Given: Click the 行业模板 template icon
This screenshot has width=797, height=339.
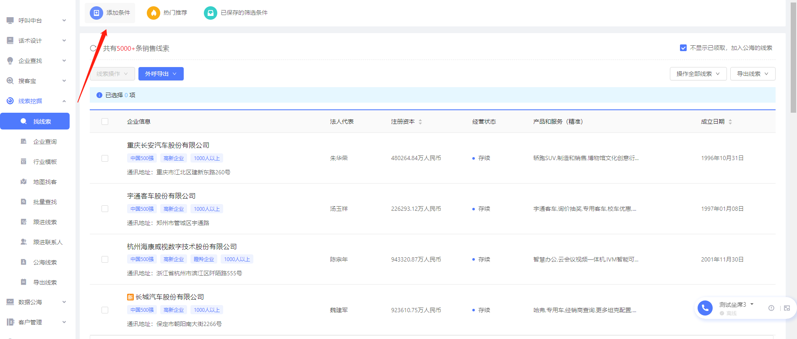Looking at the screenshot, I should [x=23, y=161].
